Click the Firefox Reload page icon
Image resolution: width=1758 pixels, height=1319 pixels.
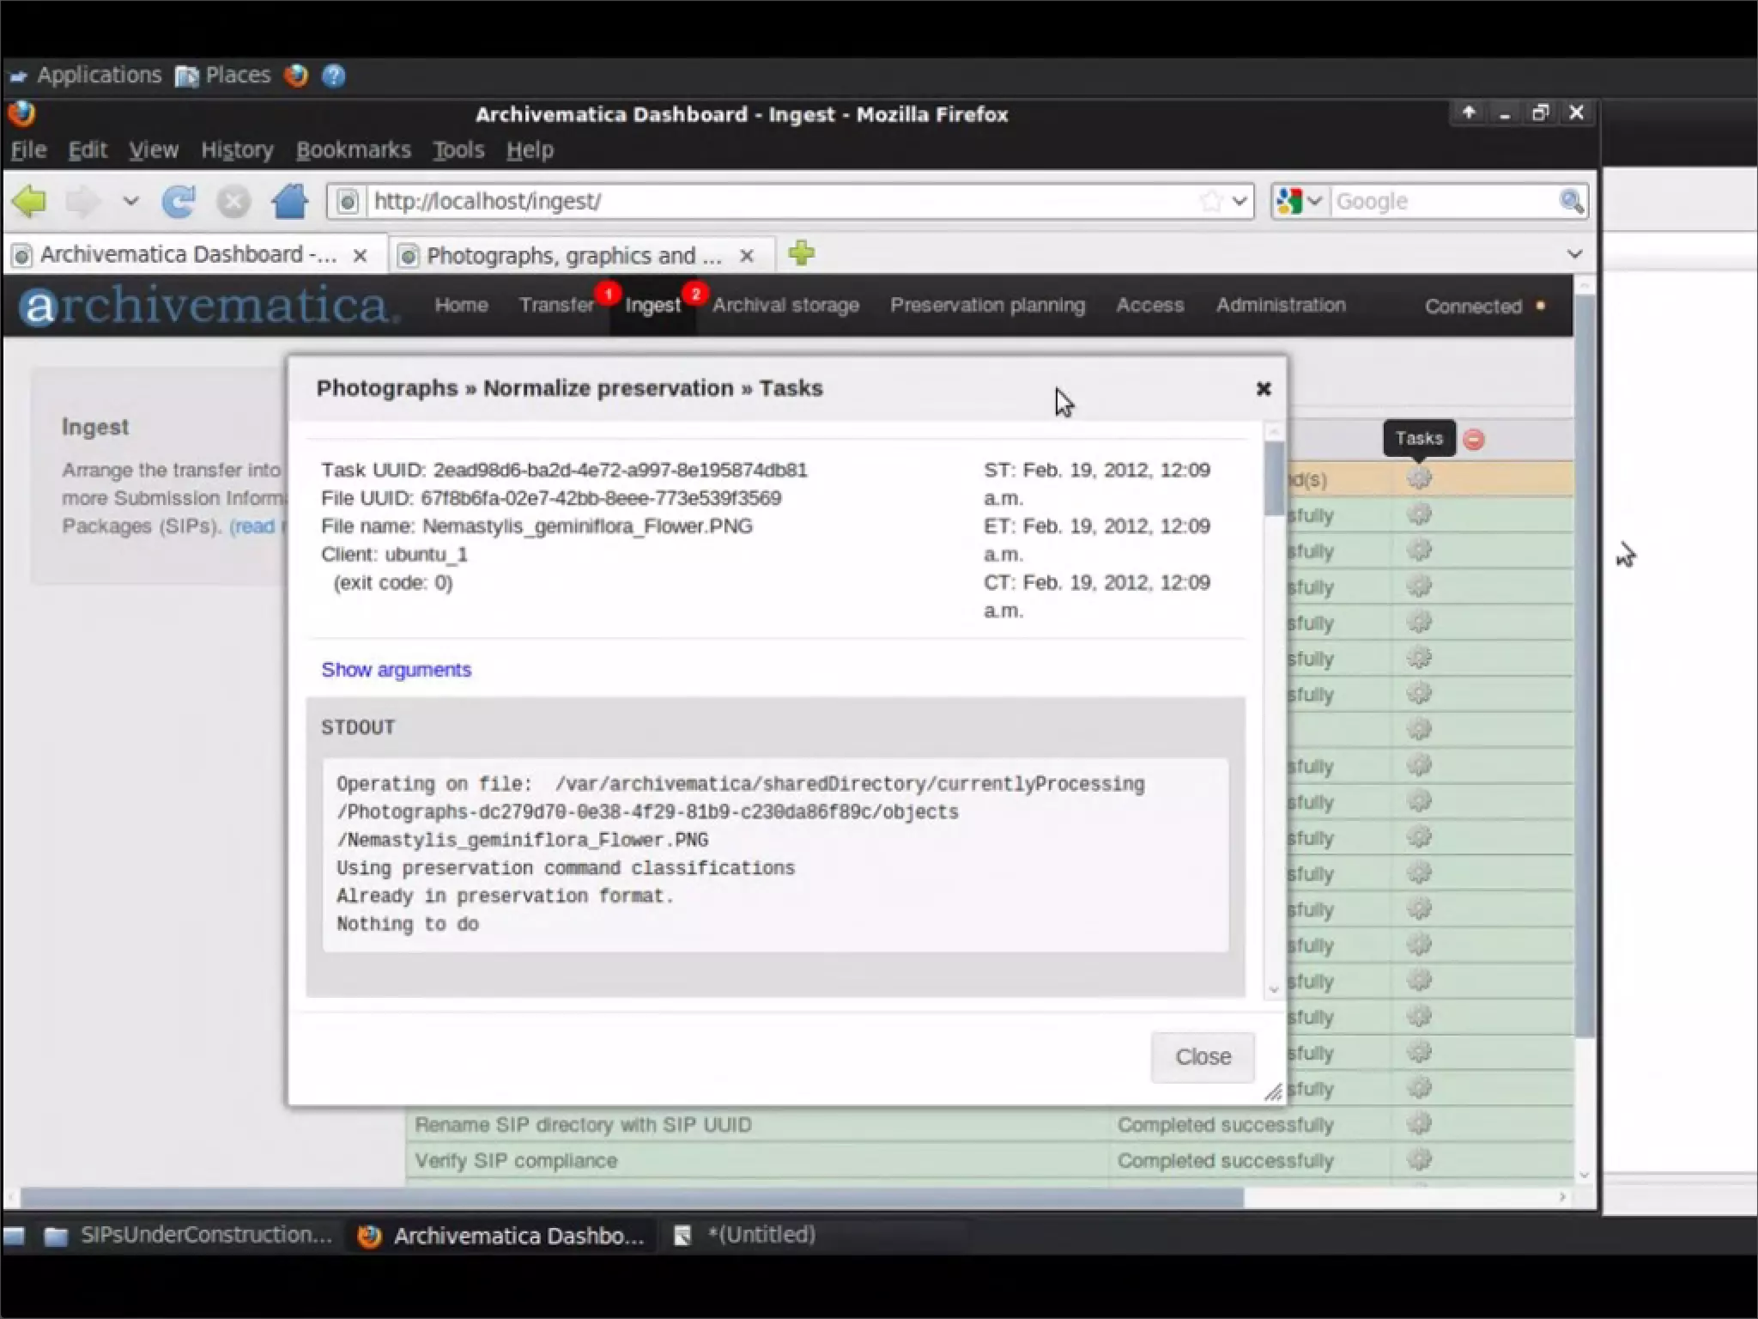(179, 202)
